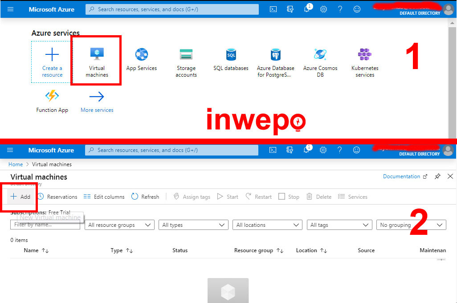Show notifications on the Virtual machines page header
457x303 pixels.
point(306,150)
